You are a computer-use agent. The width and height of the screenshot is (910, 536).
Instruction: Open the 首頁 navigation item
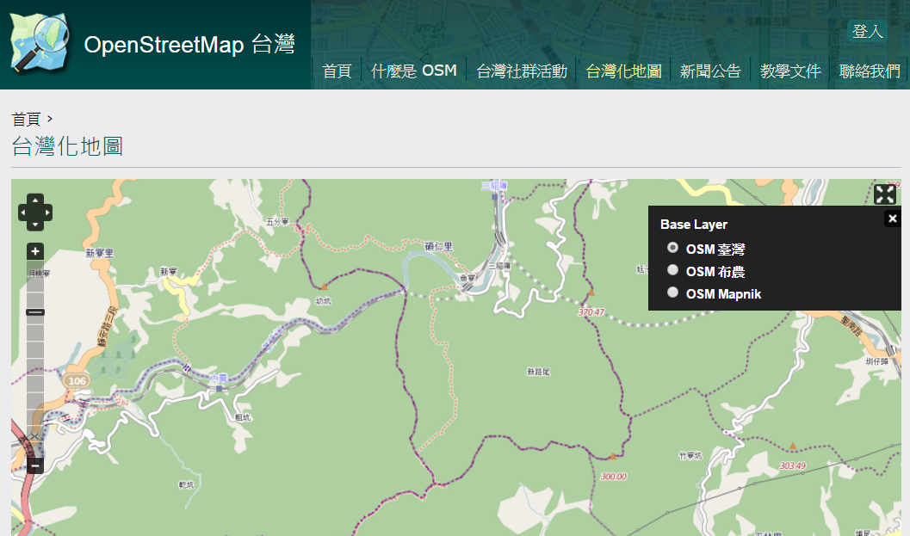tap(337, 71)
